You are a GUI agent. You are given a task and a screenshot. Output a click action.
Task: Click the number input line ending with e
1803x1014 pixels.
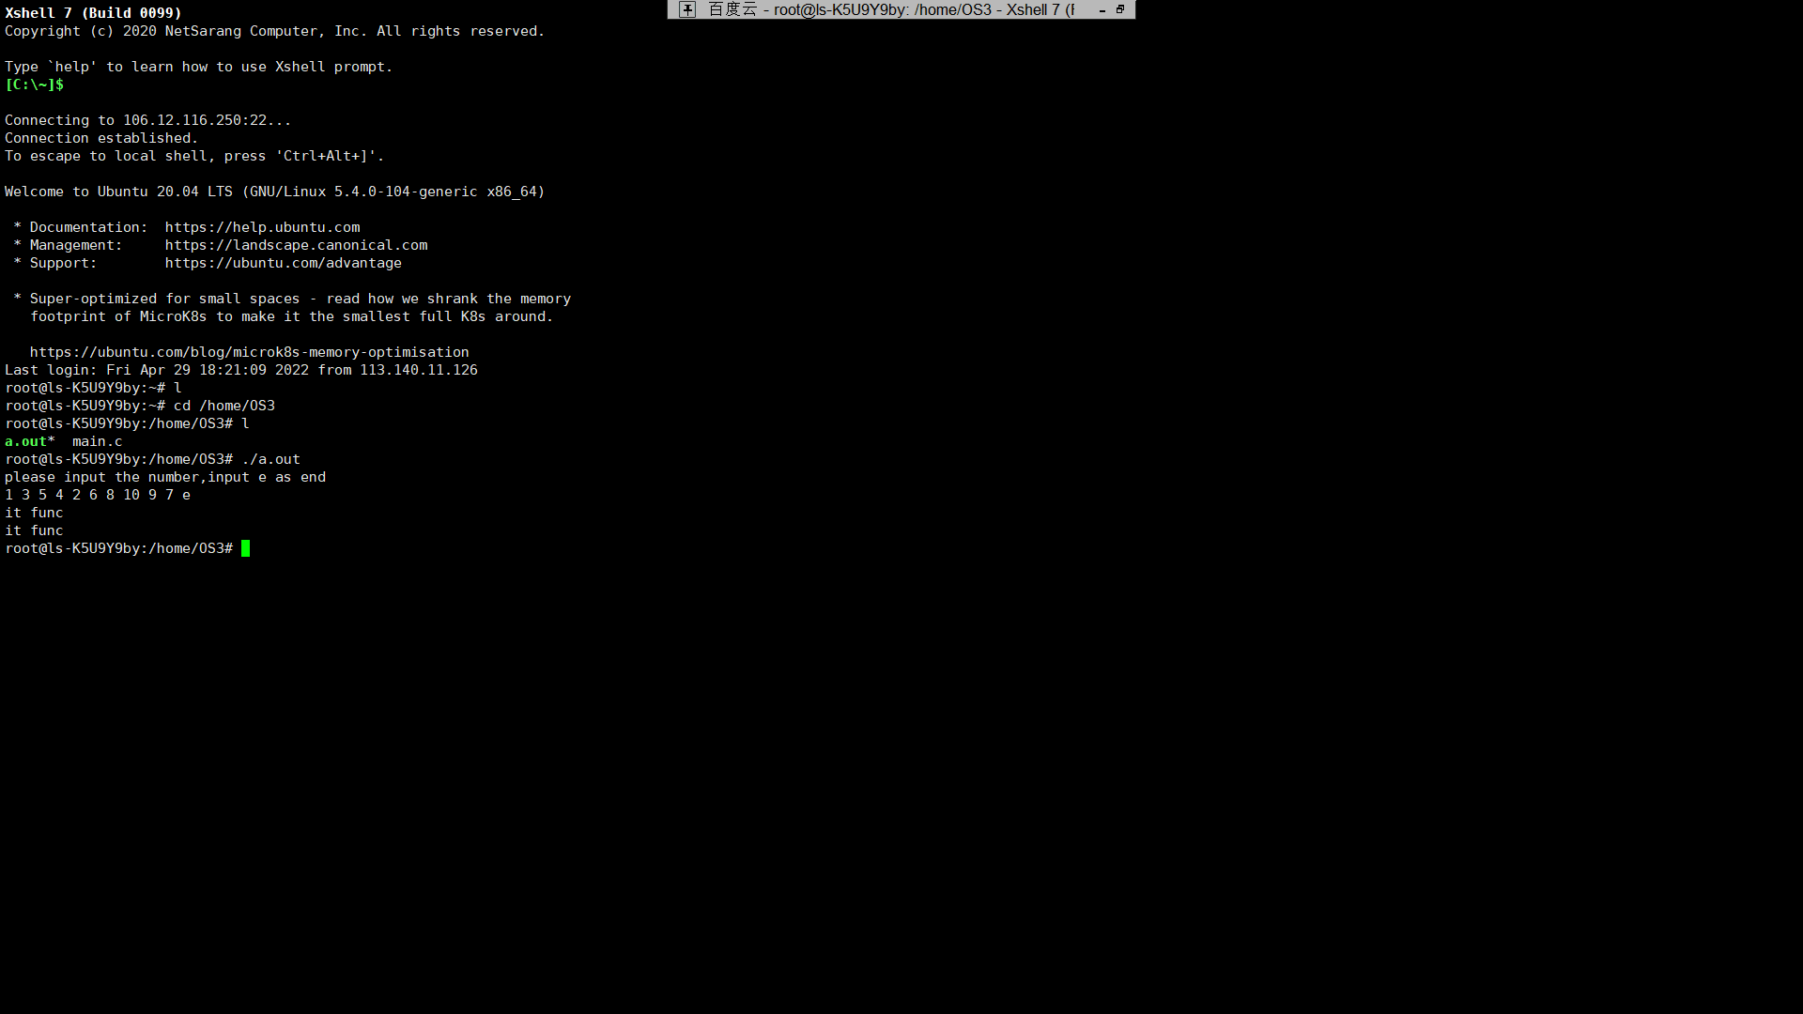[97, 495]
